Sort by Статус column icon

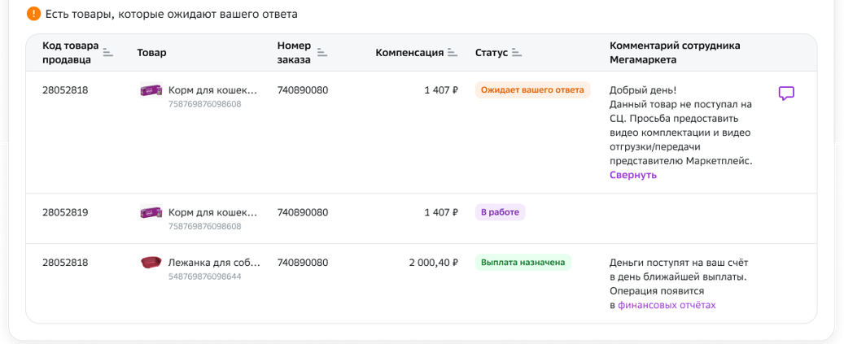coord(517,52)
